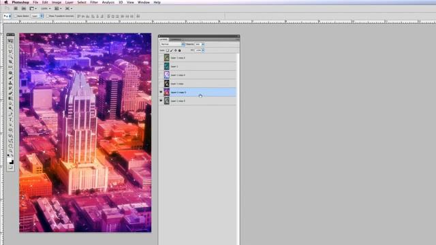Screen dimensions: 436x245
Task: Open the Auto-Select Layer dropdown
Action: point(37,16)
